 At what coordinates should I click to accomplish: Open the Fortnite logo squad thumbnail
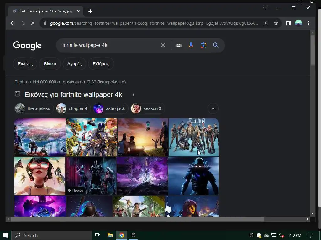pos(194,137)
